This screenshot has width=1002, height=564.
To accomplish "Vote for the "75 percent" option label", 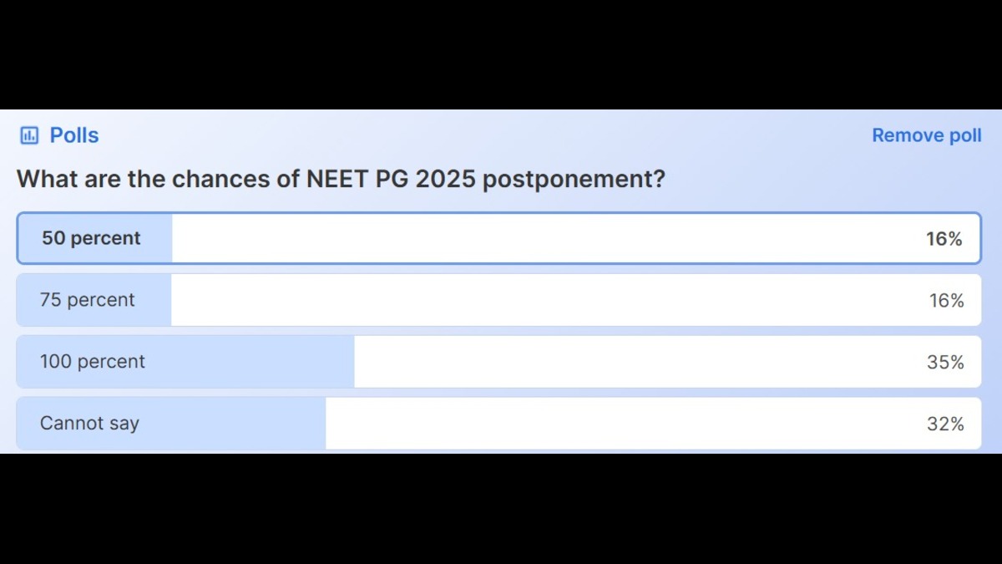I will click(x=87, y=300).
